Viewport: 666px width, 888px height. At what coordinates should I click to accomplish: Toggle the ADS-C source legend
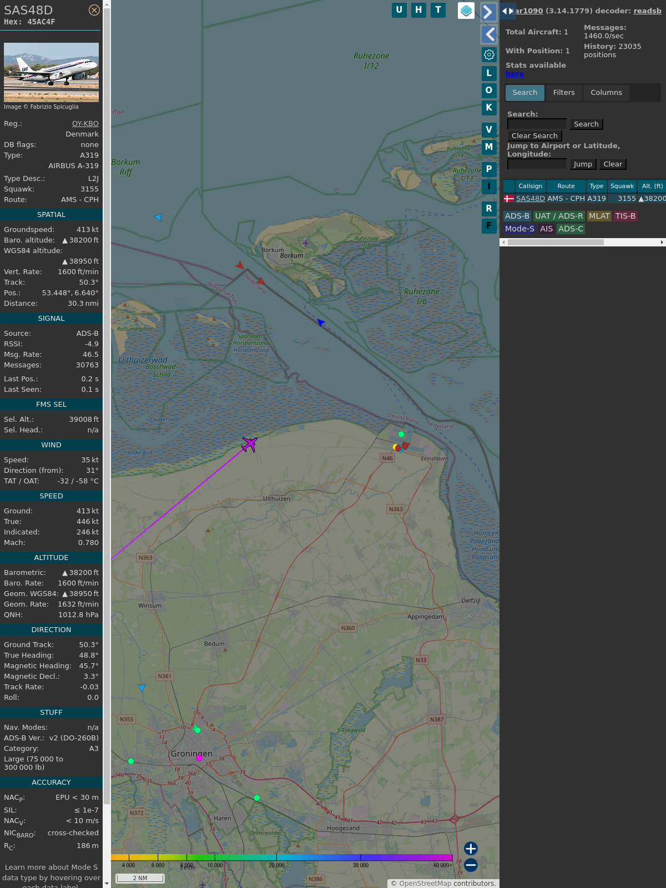coord(571,229)
